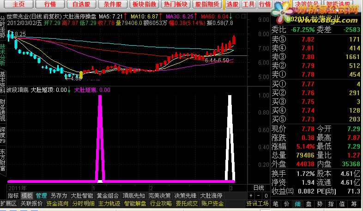Open the 主页 home button
The image size is (363, 211).
pos(19,4)
